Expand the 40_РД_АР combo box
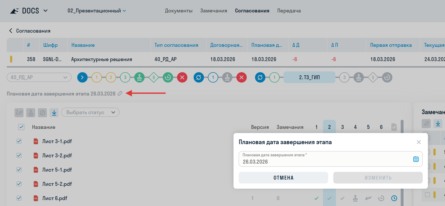Image resolution: width=445 pixels, height=206 pixels. click(39, 77)
